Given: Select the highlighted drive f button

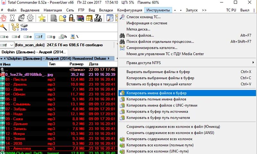Looking at the screenshot, I should (40, 37).
